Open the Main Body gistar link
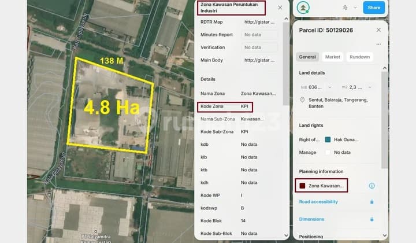Image resolution: width=416 pixels, height=243 pixels. tap(259, 60)
